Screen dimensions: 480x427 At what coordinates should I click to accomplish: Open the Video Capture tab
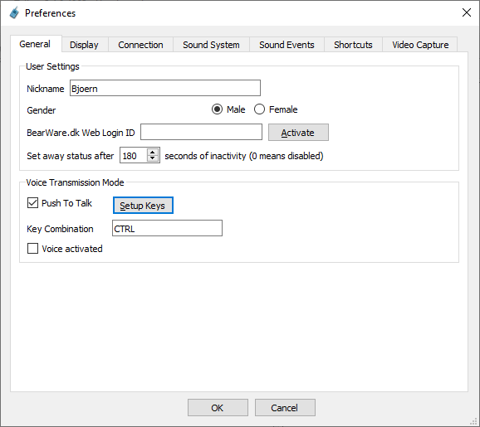[420, 45]
